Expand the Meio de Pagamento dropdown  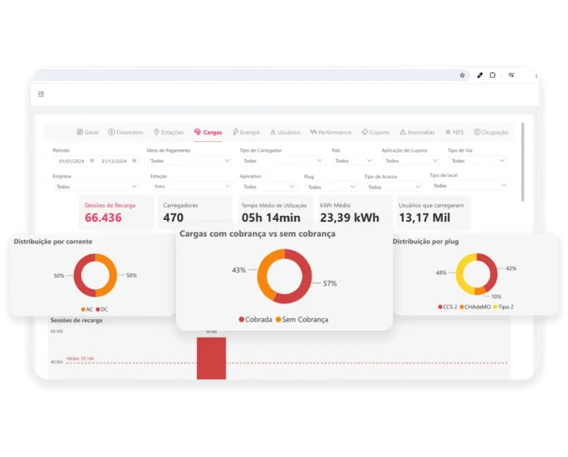point(189,161)
